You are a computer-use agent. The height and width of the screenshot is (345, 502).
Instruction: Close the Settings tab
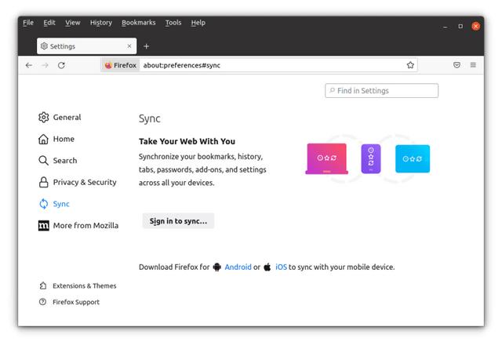(x=129, y=46)
